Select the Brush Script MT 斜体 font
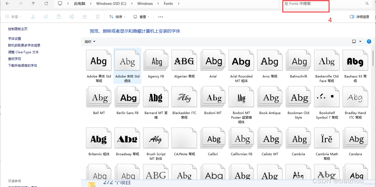Screen dimensions: 376x187 [156, 139]
